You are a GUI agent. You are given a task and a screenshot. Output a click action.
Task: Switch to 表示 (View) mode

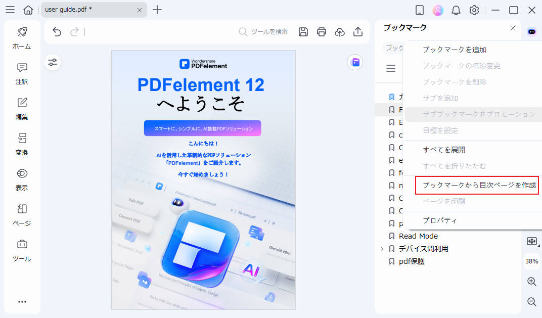pos(22,179)
